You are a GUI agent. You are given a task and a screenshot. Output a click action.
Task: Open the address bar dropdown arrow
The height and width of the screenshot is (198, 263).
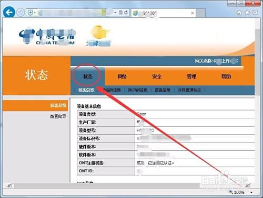click(x=115, y=13)
